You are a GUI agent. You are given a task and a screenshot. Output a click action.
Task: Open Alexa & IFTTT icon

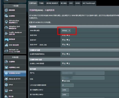click(6, 79)
